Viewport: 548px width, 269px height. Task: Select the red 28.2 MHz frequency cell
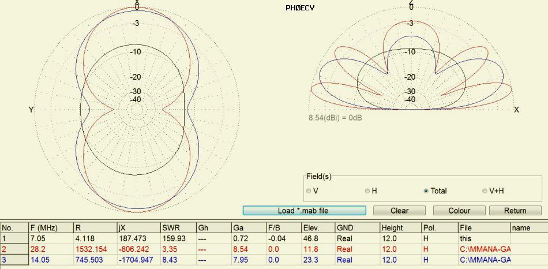(51, 249)
